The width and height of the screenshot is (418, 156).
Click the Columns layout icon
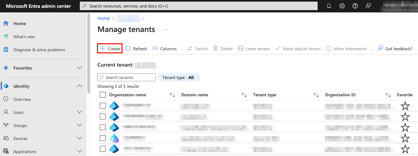[x=155, y=49]
